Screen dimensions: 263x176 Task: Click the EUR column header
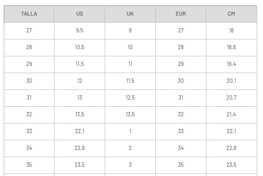click(x=181, y=14)
